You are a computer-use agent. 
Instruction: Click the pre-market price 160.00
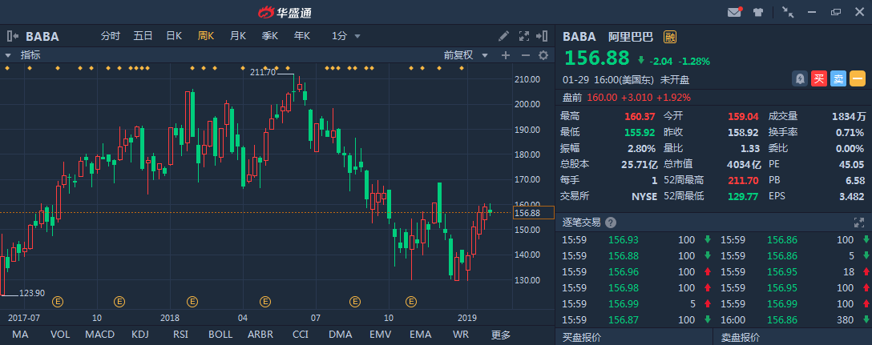[x=602, y=97]
